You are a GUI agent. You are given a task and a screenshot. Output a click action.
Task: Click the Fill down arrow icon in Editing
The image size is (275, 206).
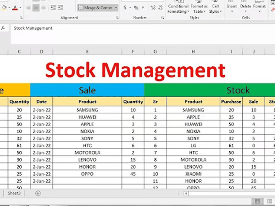(x=273, y=2)
